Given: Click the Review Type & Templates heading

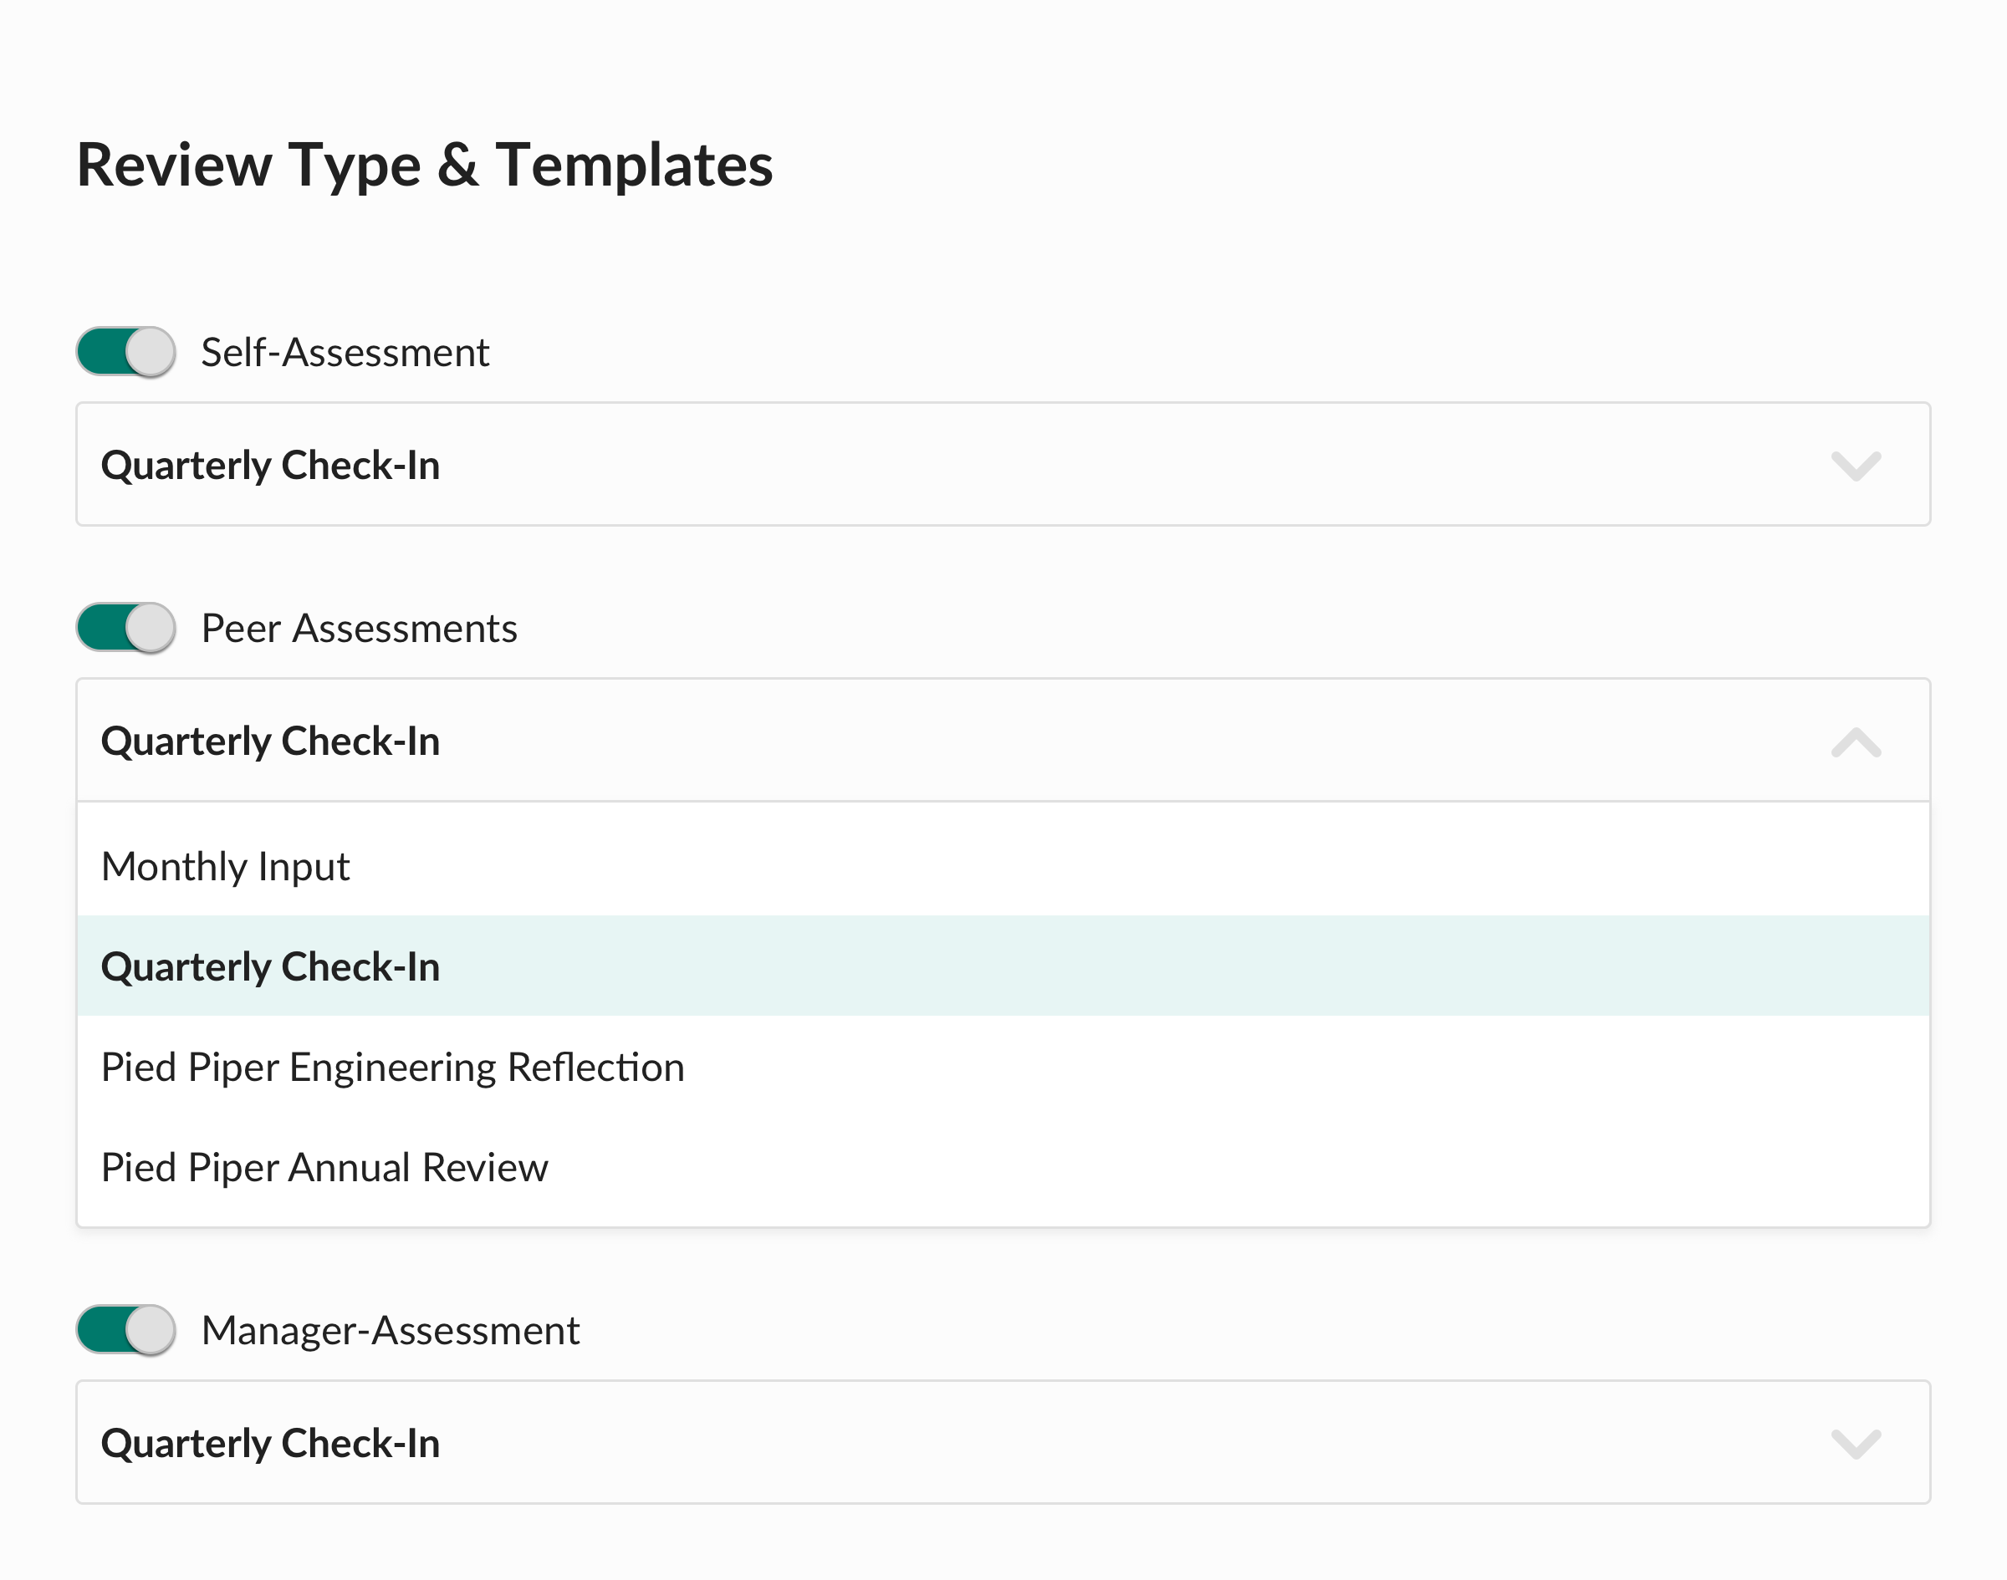Looking at the screenshot, I should click(x=424, y=165).
